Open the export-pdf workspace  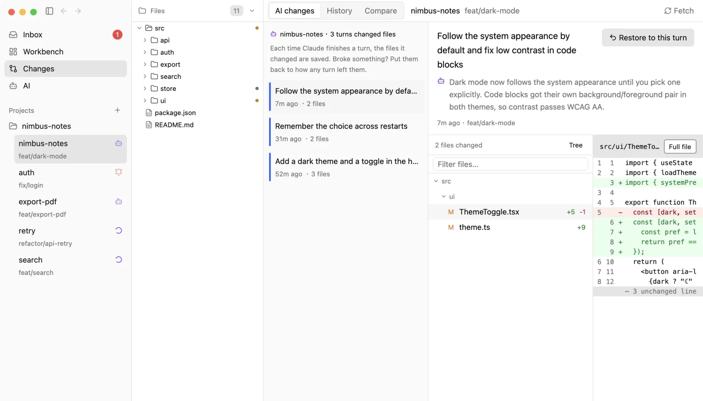pyautogui.click(x=70, y=208)
